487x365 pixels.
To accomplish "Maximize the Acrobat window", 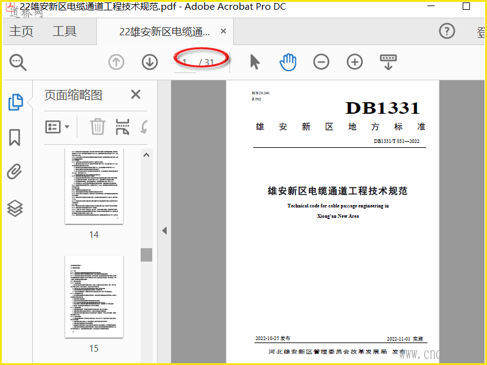I will click(466, 6).
